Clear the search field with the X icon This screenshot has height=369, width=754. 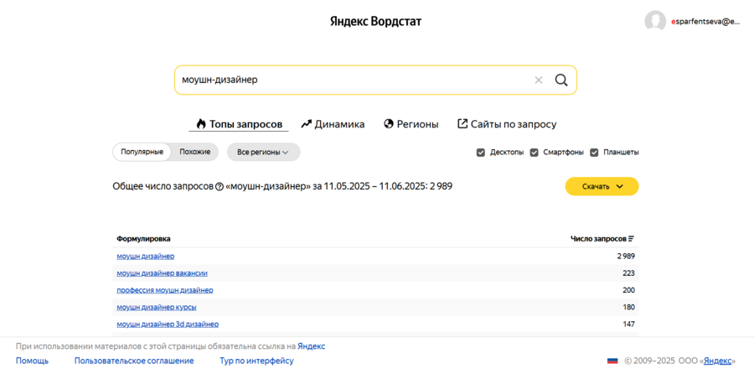pyautogui.click(x=539, y=81)
